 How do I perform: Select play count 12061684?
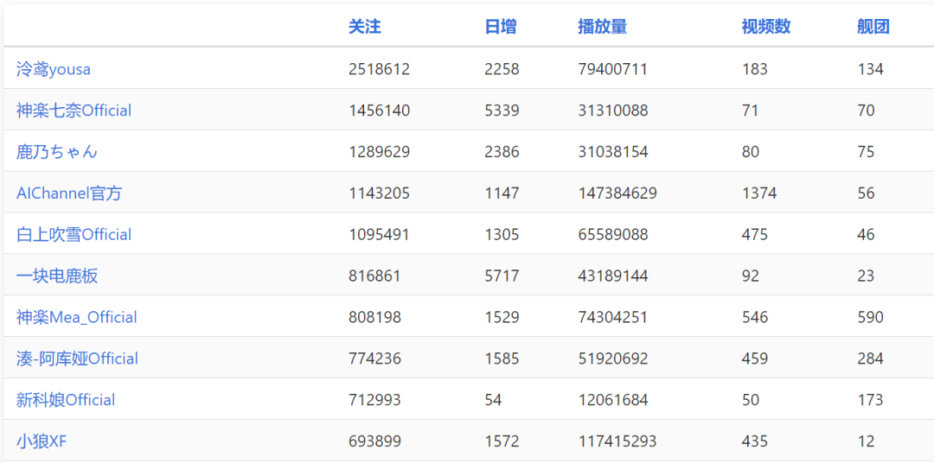[613, 400]
